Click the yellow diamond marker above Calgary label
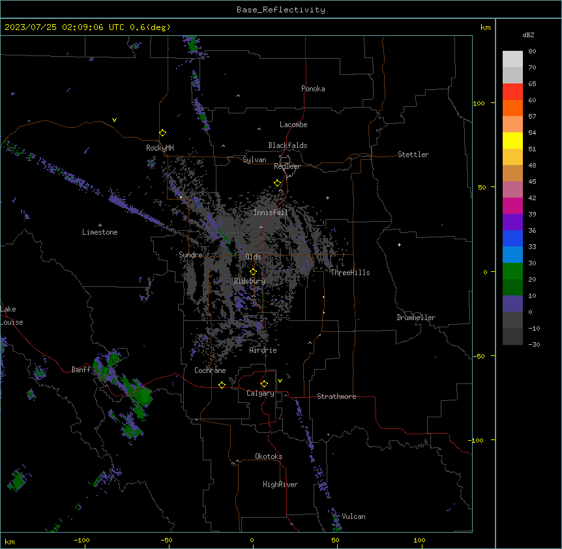 [264, 384]
